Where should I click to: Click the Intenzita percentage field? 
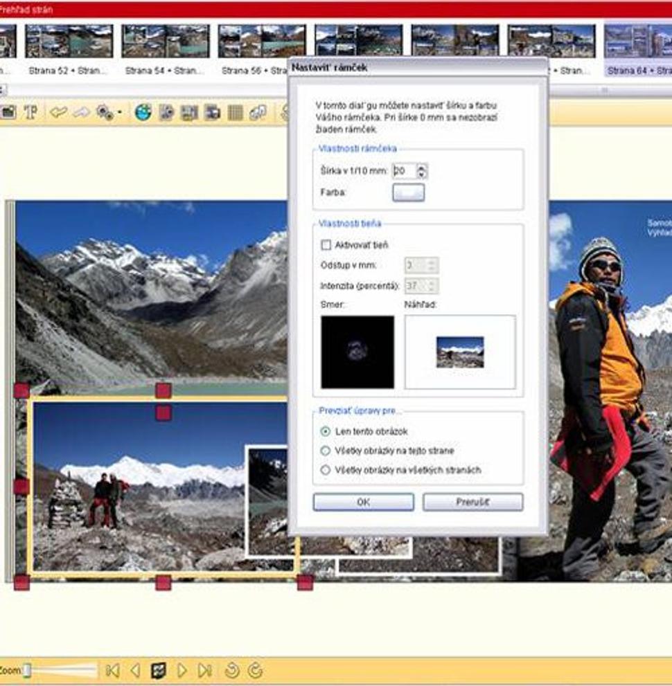(421, 286)
